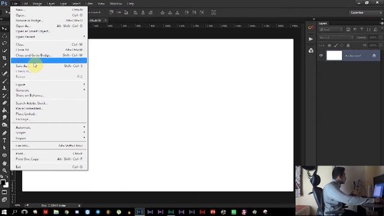Toggle Lock transparent pixels in Layers panel

(329, 46)
